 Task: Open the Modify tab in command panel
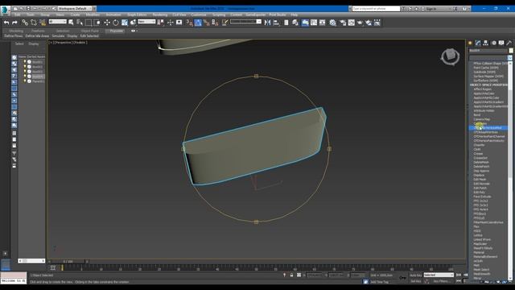[478, 43]
